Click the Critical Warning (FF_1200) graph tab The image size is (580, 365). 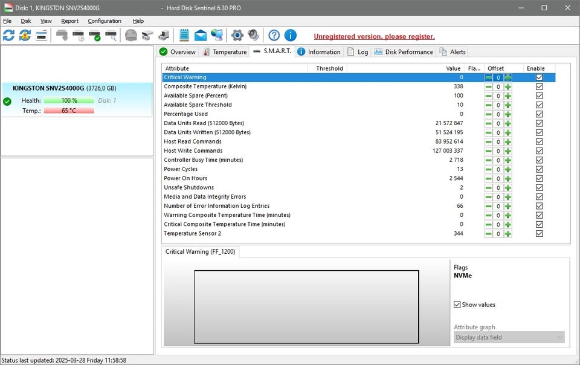(200, 251)
